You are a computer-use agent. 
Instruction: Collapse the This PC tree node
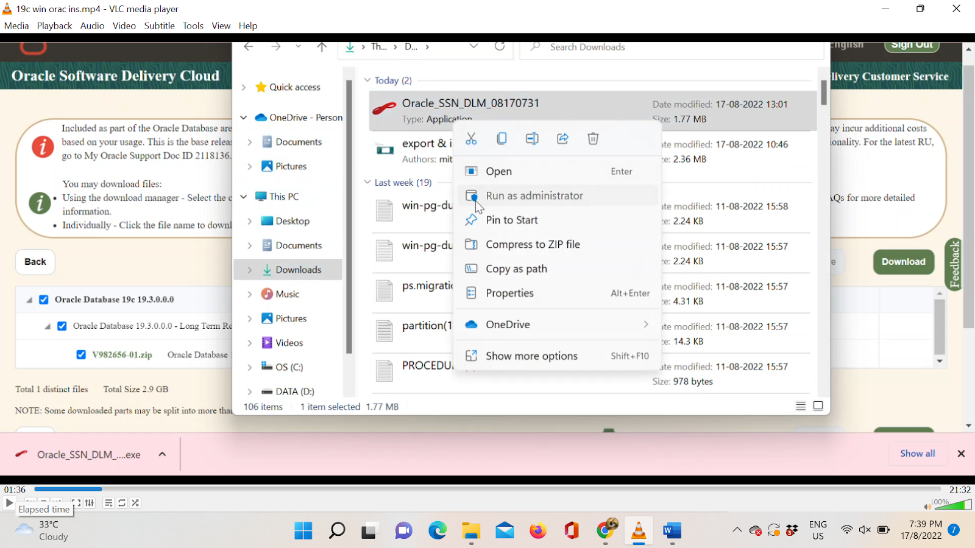coord(244,197)
